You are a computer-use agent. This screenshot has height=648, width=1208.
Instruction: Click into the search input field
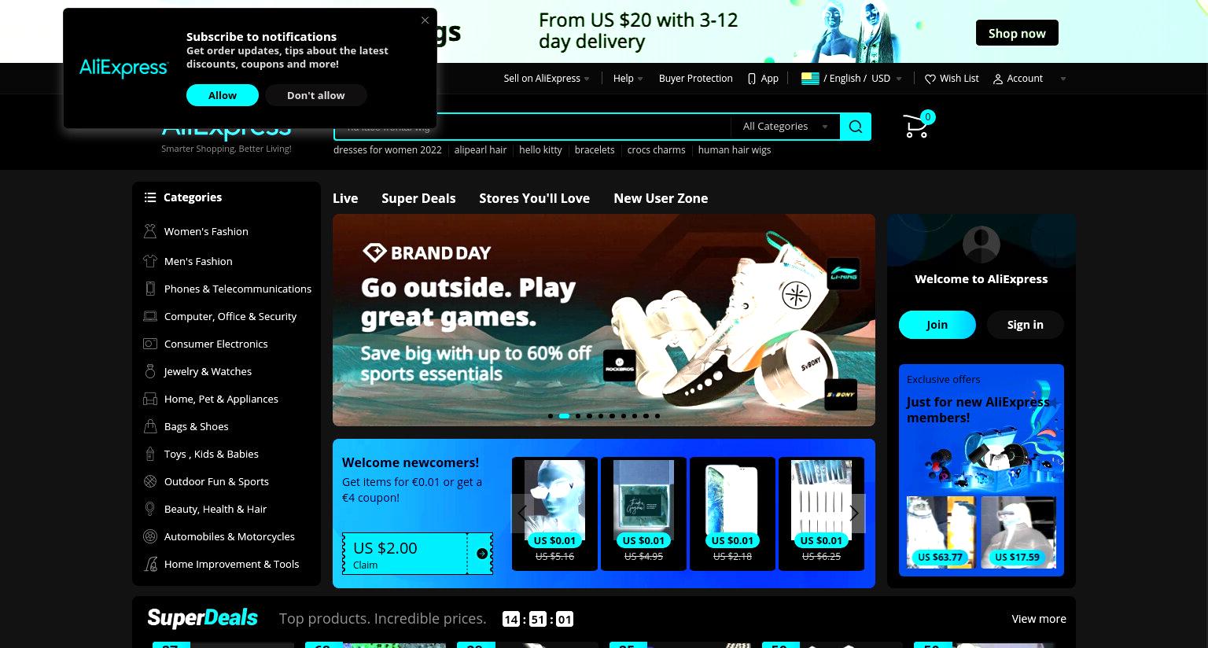532,127
